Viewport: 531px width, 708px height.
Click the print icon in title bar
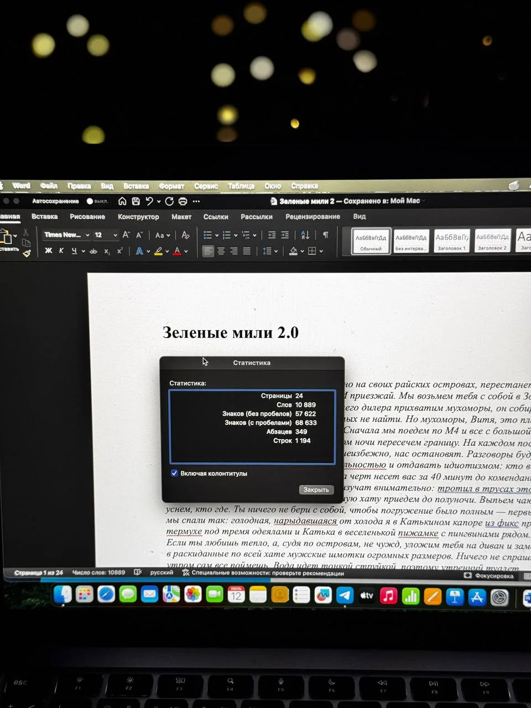[183, 201]
